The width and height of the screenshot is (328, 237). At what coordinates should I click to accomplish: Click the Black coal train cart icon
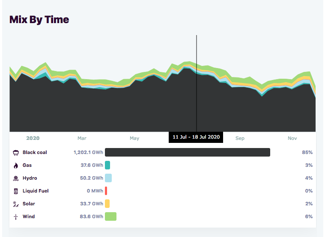16,153
